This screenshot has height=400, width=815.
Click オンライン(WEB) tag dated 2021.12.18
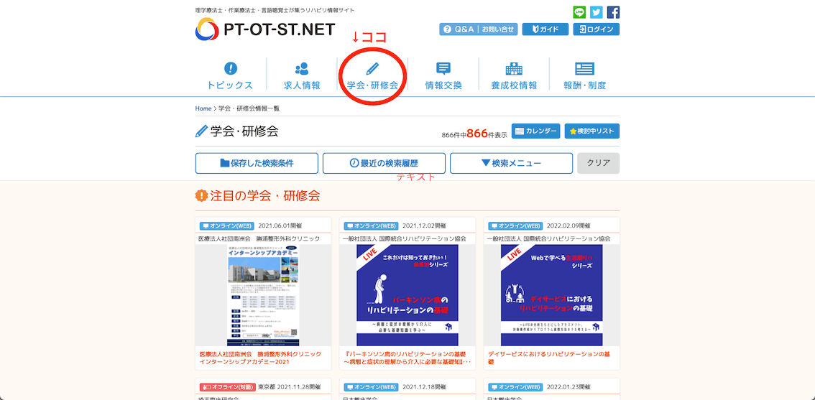371,387
